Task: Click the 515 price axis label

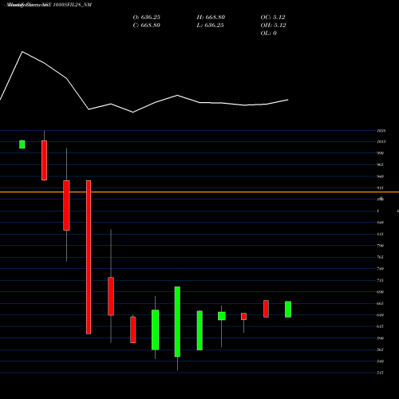Action: [381, 373]
